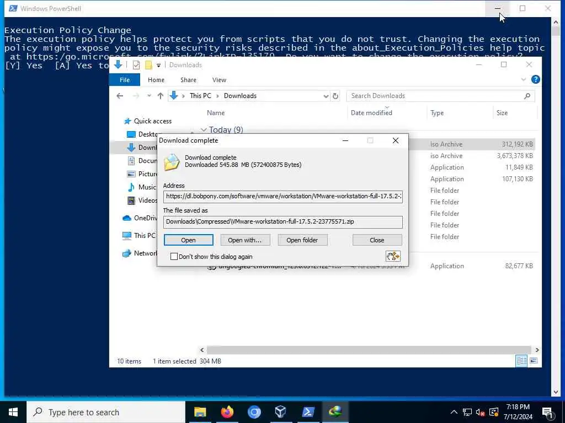Sort by Type column header
Screen dimensions: 565x423
(437, 113)
